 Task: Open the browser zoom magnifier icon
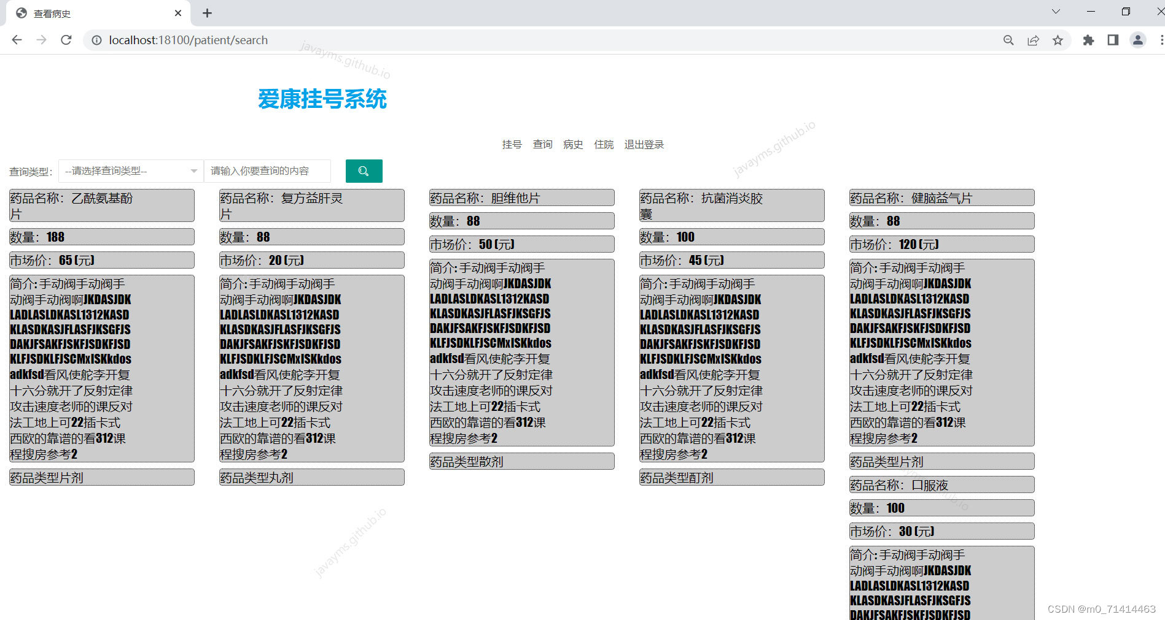click(1008, 40)
